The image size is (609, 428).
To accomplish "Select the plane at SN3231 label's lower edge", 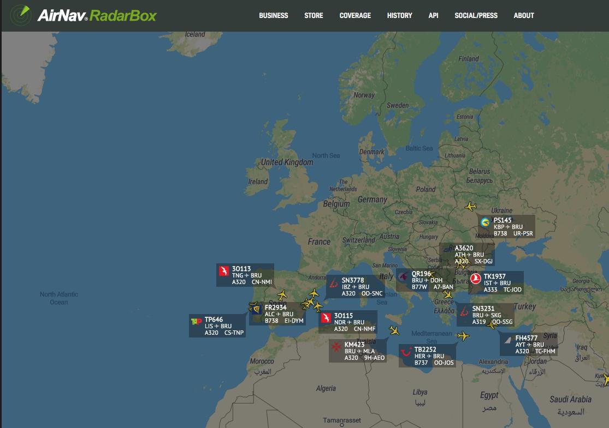I will pyautogui.click(x=492, y=324).
